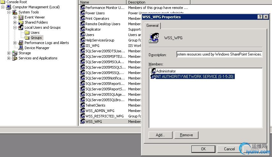Click the WSS_RESTRICTED_WPG group icon
Screen dimensions: 272x157
coord(82,116)
